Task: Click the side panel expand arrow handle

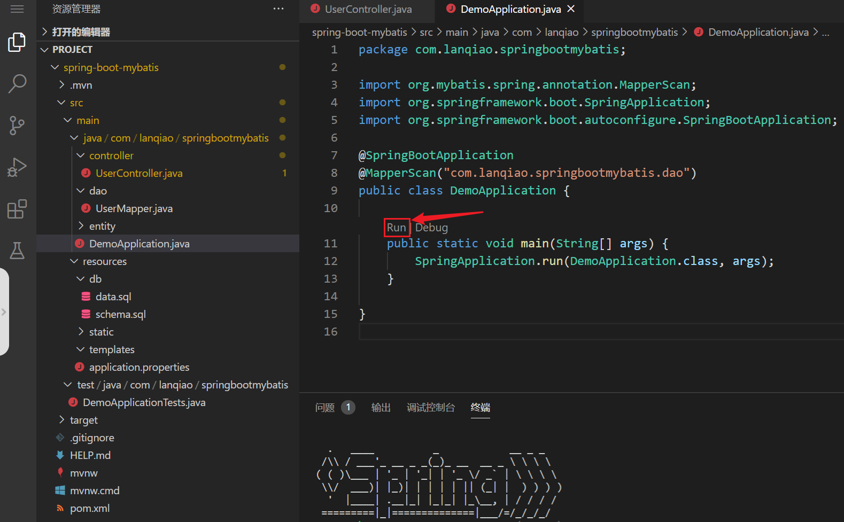Action: [x=4, y=311]
